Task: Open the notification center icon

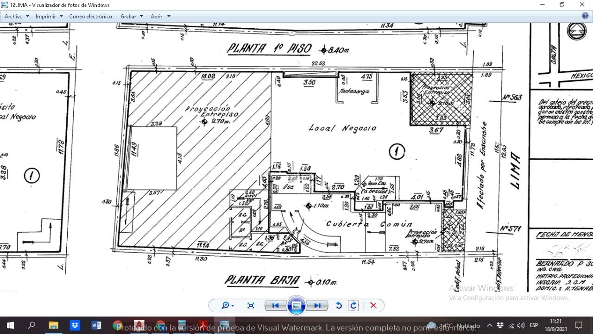Action: click(x=579, y=325)
